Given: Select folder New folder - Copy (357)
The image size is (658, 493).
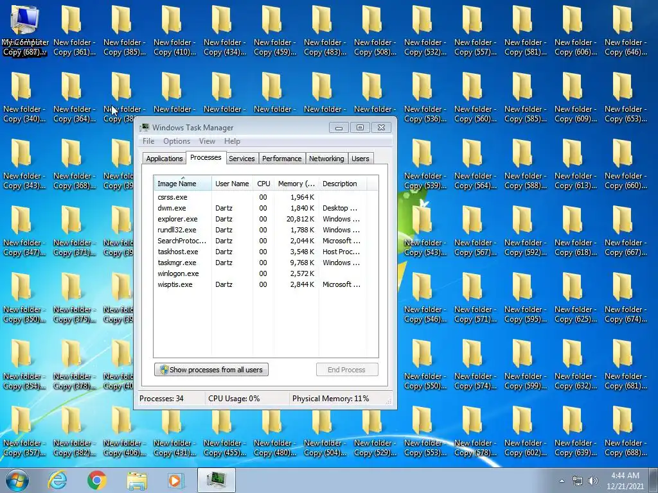Looking at the screenshot, I should click(x=24, y=431).
